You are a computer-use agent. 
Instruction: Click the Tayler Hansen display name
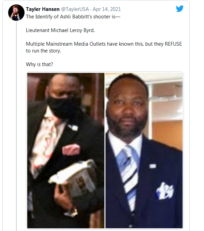tap(43, 9)
